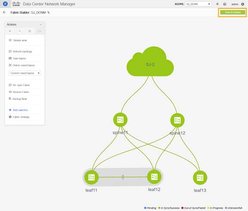The image size is (248, 211).
Task: Select the spine11 switch node
Action: [120, 120]
